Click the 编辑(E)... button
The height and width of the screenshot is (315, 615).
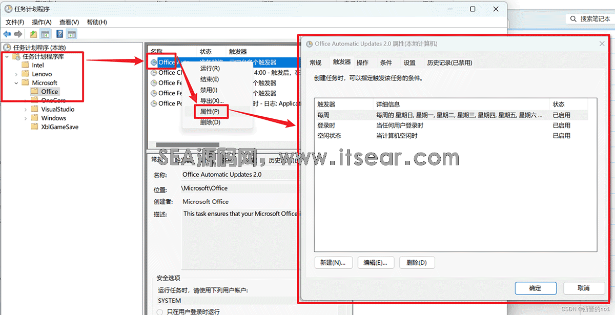375,262
